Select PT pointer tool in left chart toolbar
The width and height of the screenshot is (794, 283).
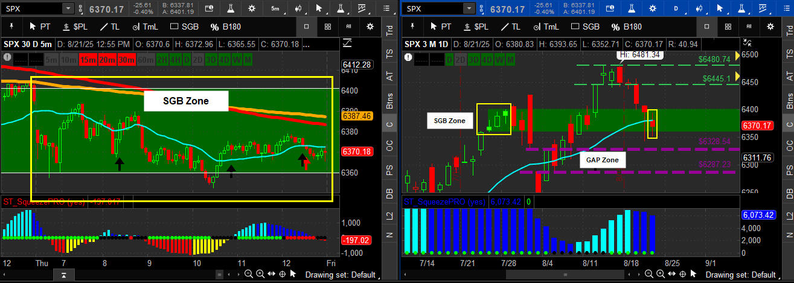[x=39, y=27]
